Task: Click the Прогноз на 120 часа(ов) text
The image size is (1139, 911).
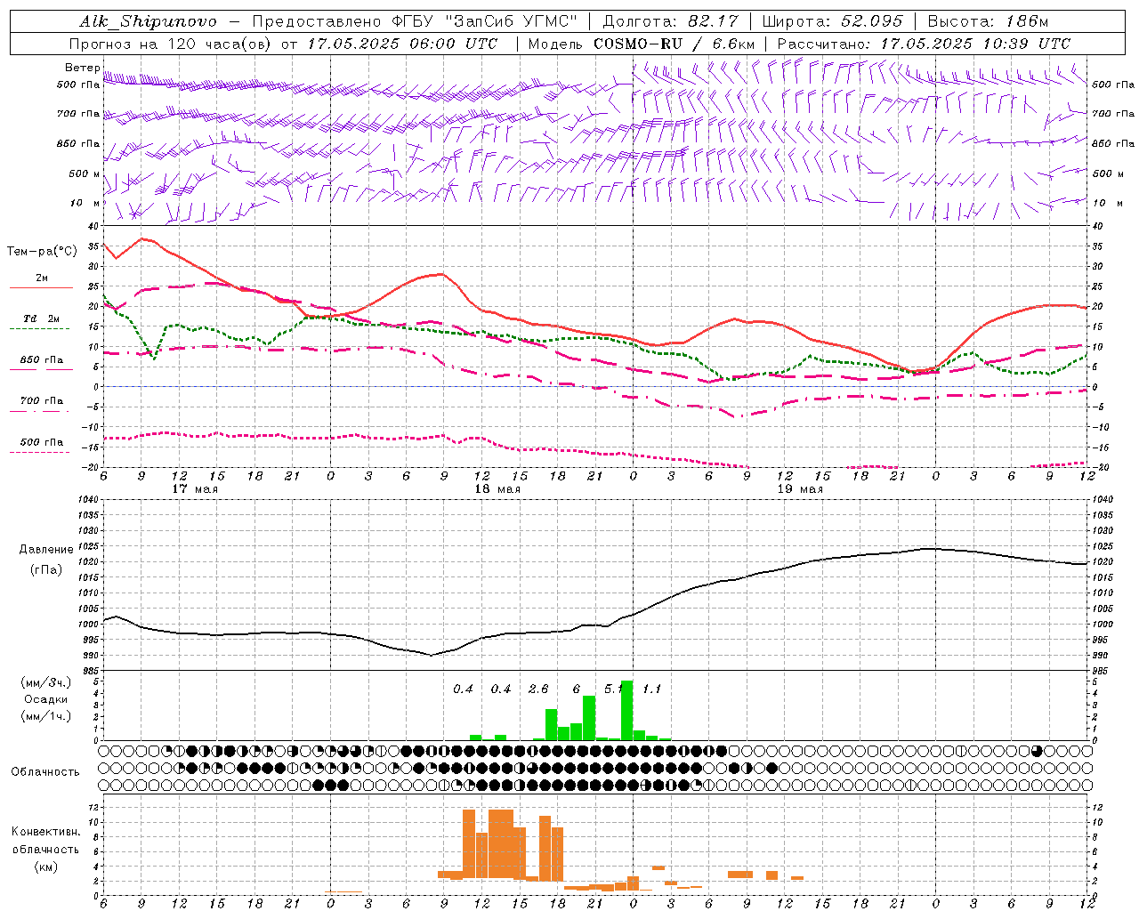Action: (172, 44)
